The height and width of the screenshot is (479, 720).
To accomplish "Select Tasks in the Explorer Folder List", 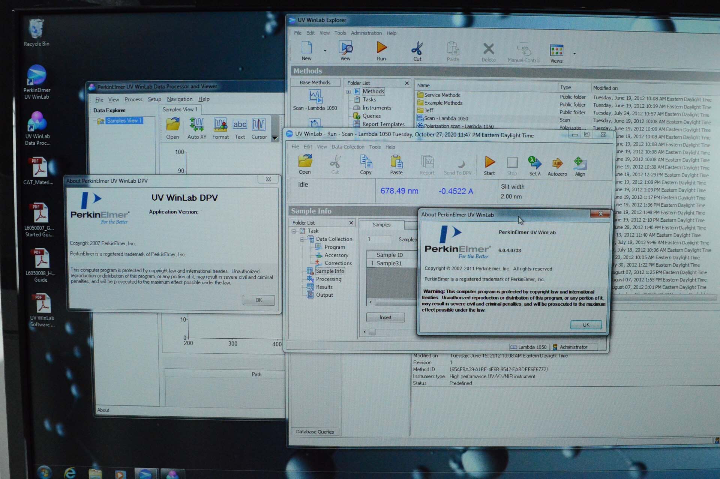I will point(369,99).
